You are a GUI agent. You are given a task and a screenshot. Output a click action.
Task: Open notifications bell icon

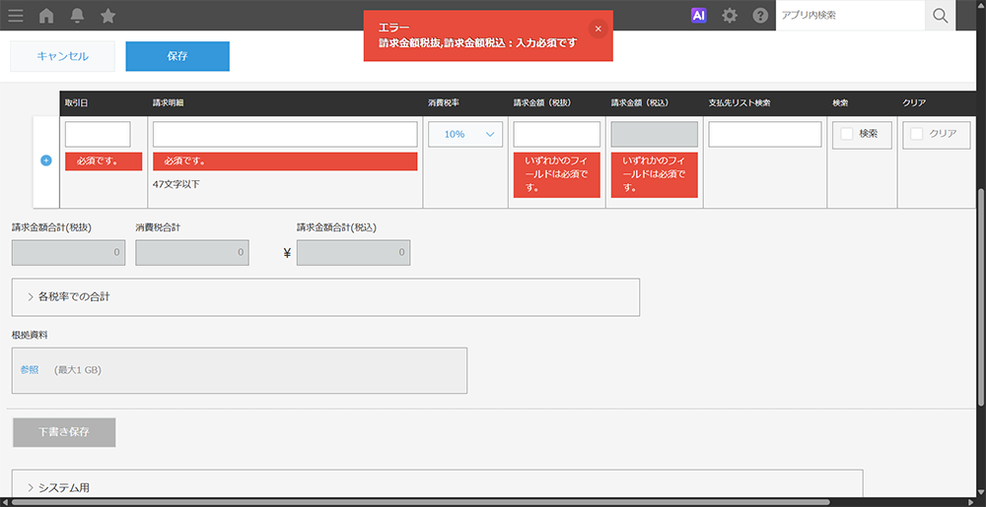tap(77, 15)
